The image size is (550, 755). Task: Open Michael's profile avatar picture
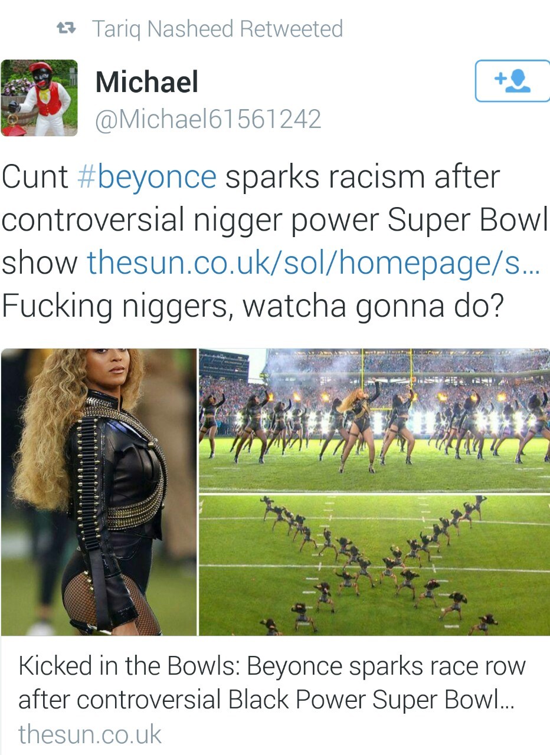coord(39,98)
